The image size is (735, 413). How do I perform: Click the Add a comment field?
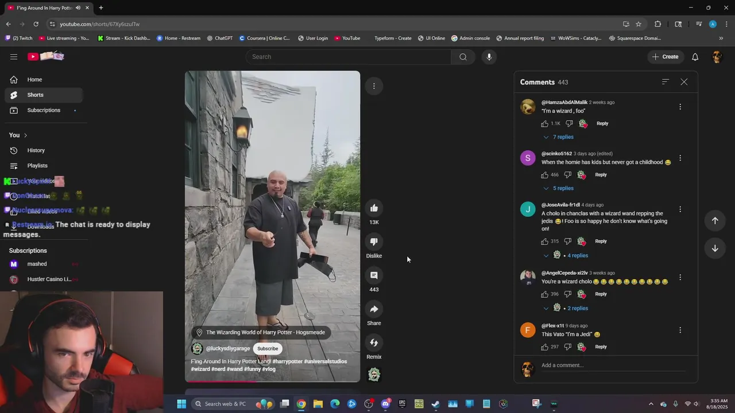[x=613, y=365]
